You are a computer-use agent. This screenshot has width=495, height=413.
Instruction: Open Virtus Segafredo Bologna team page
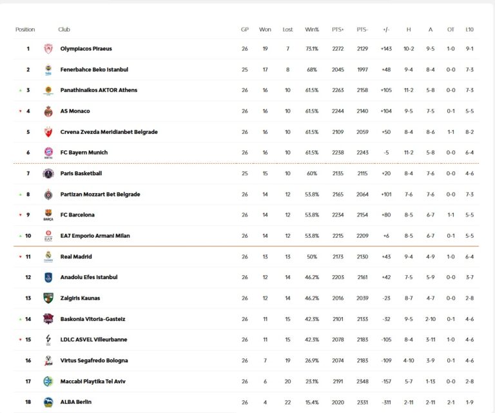pyautogui.click(x=94, y=361)
